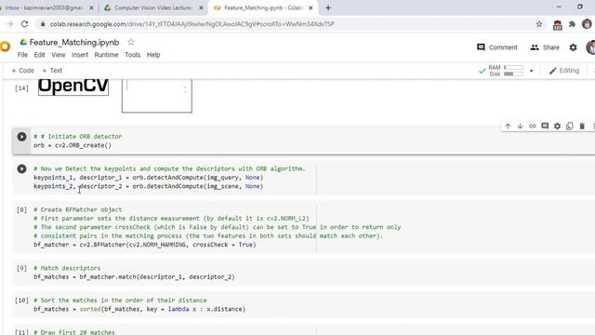Click the Colab logo
This screenshot has height=335, width=595.
pyautogui.click(x=5, y=47)
